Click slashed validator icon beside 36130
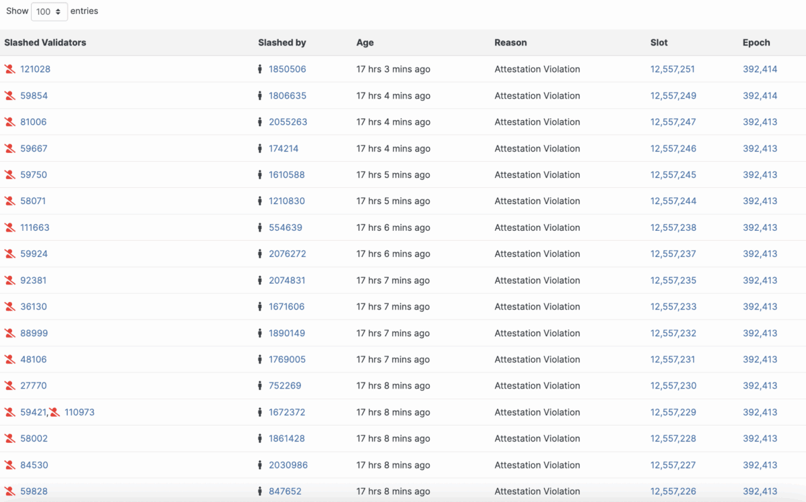806x502 pixels. (10, 307)
